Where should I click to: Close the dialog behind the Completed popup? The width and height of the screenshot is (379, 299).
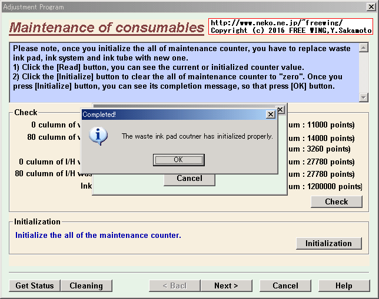tap(280, 110)
